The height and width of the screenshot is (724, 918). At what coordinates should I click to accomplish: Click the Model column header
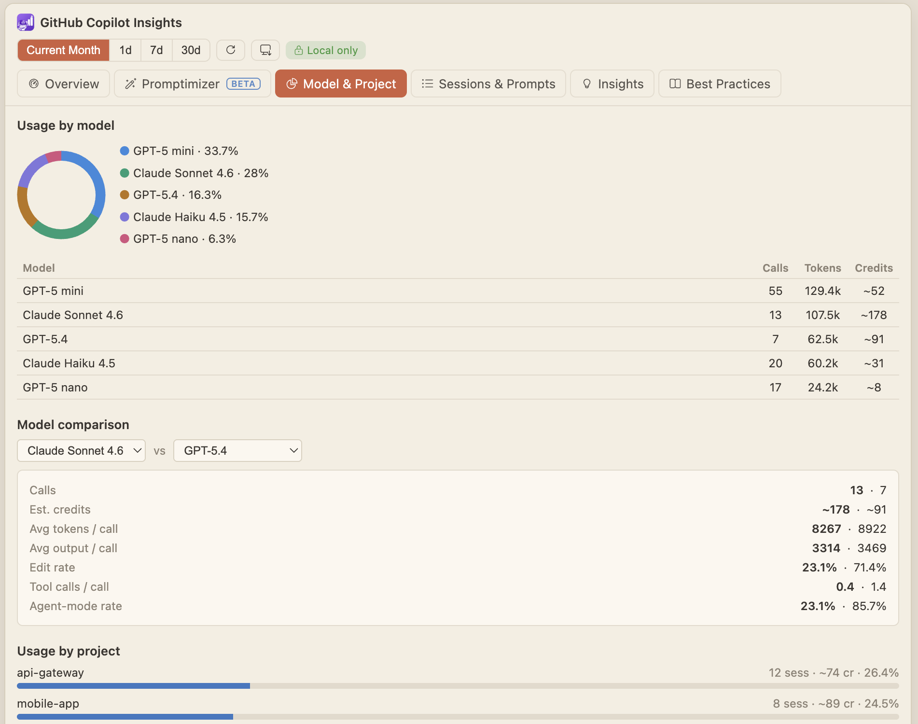coord(39,268)
